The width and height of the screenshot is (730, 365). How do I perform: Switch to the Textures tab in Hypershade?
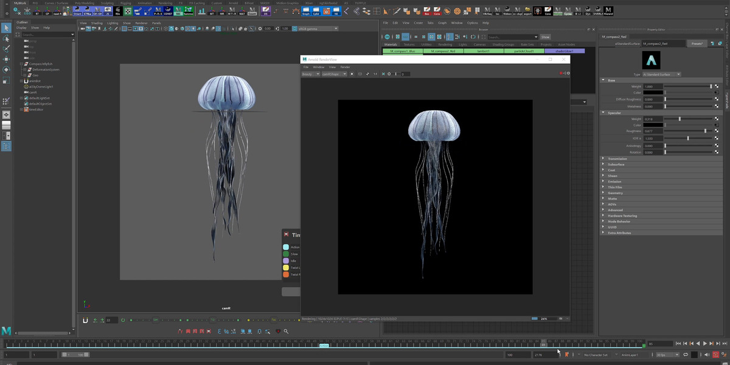point(409,44)
